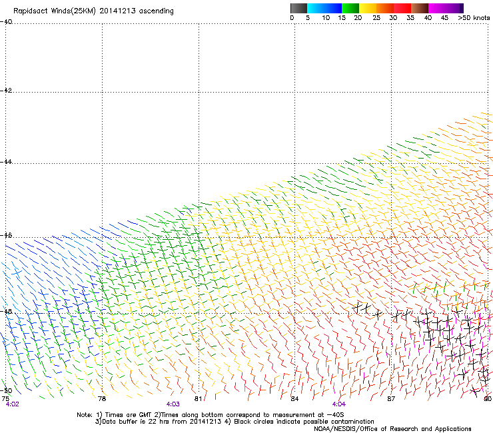Click the '-40' latitude axis label
The image size is (493, 433).
6,22
